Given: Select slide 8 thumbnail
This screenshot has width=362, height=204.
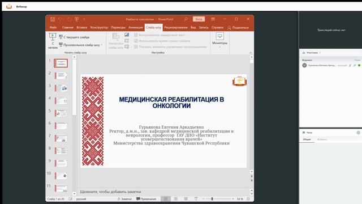Looking at the screenshot, I should click(x=61, y=151).
